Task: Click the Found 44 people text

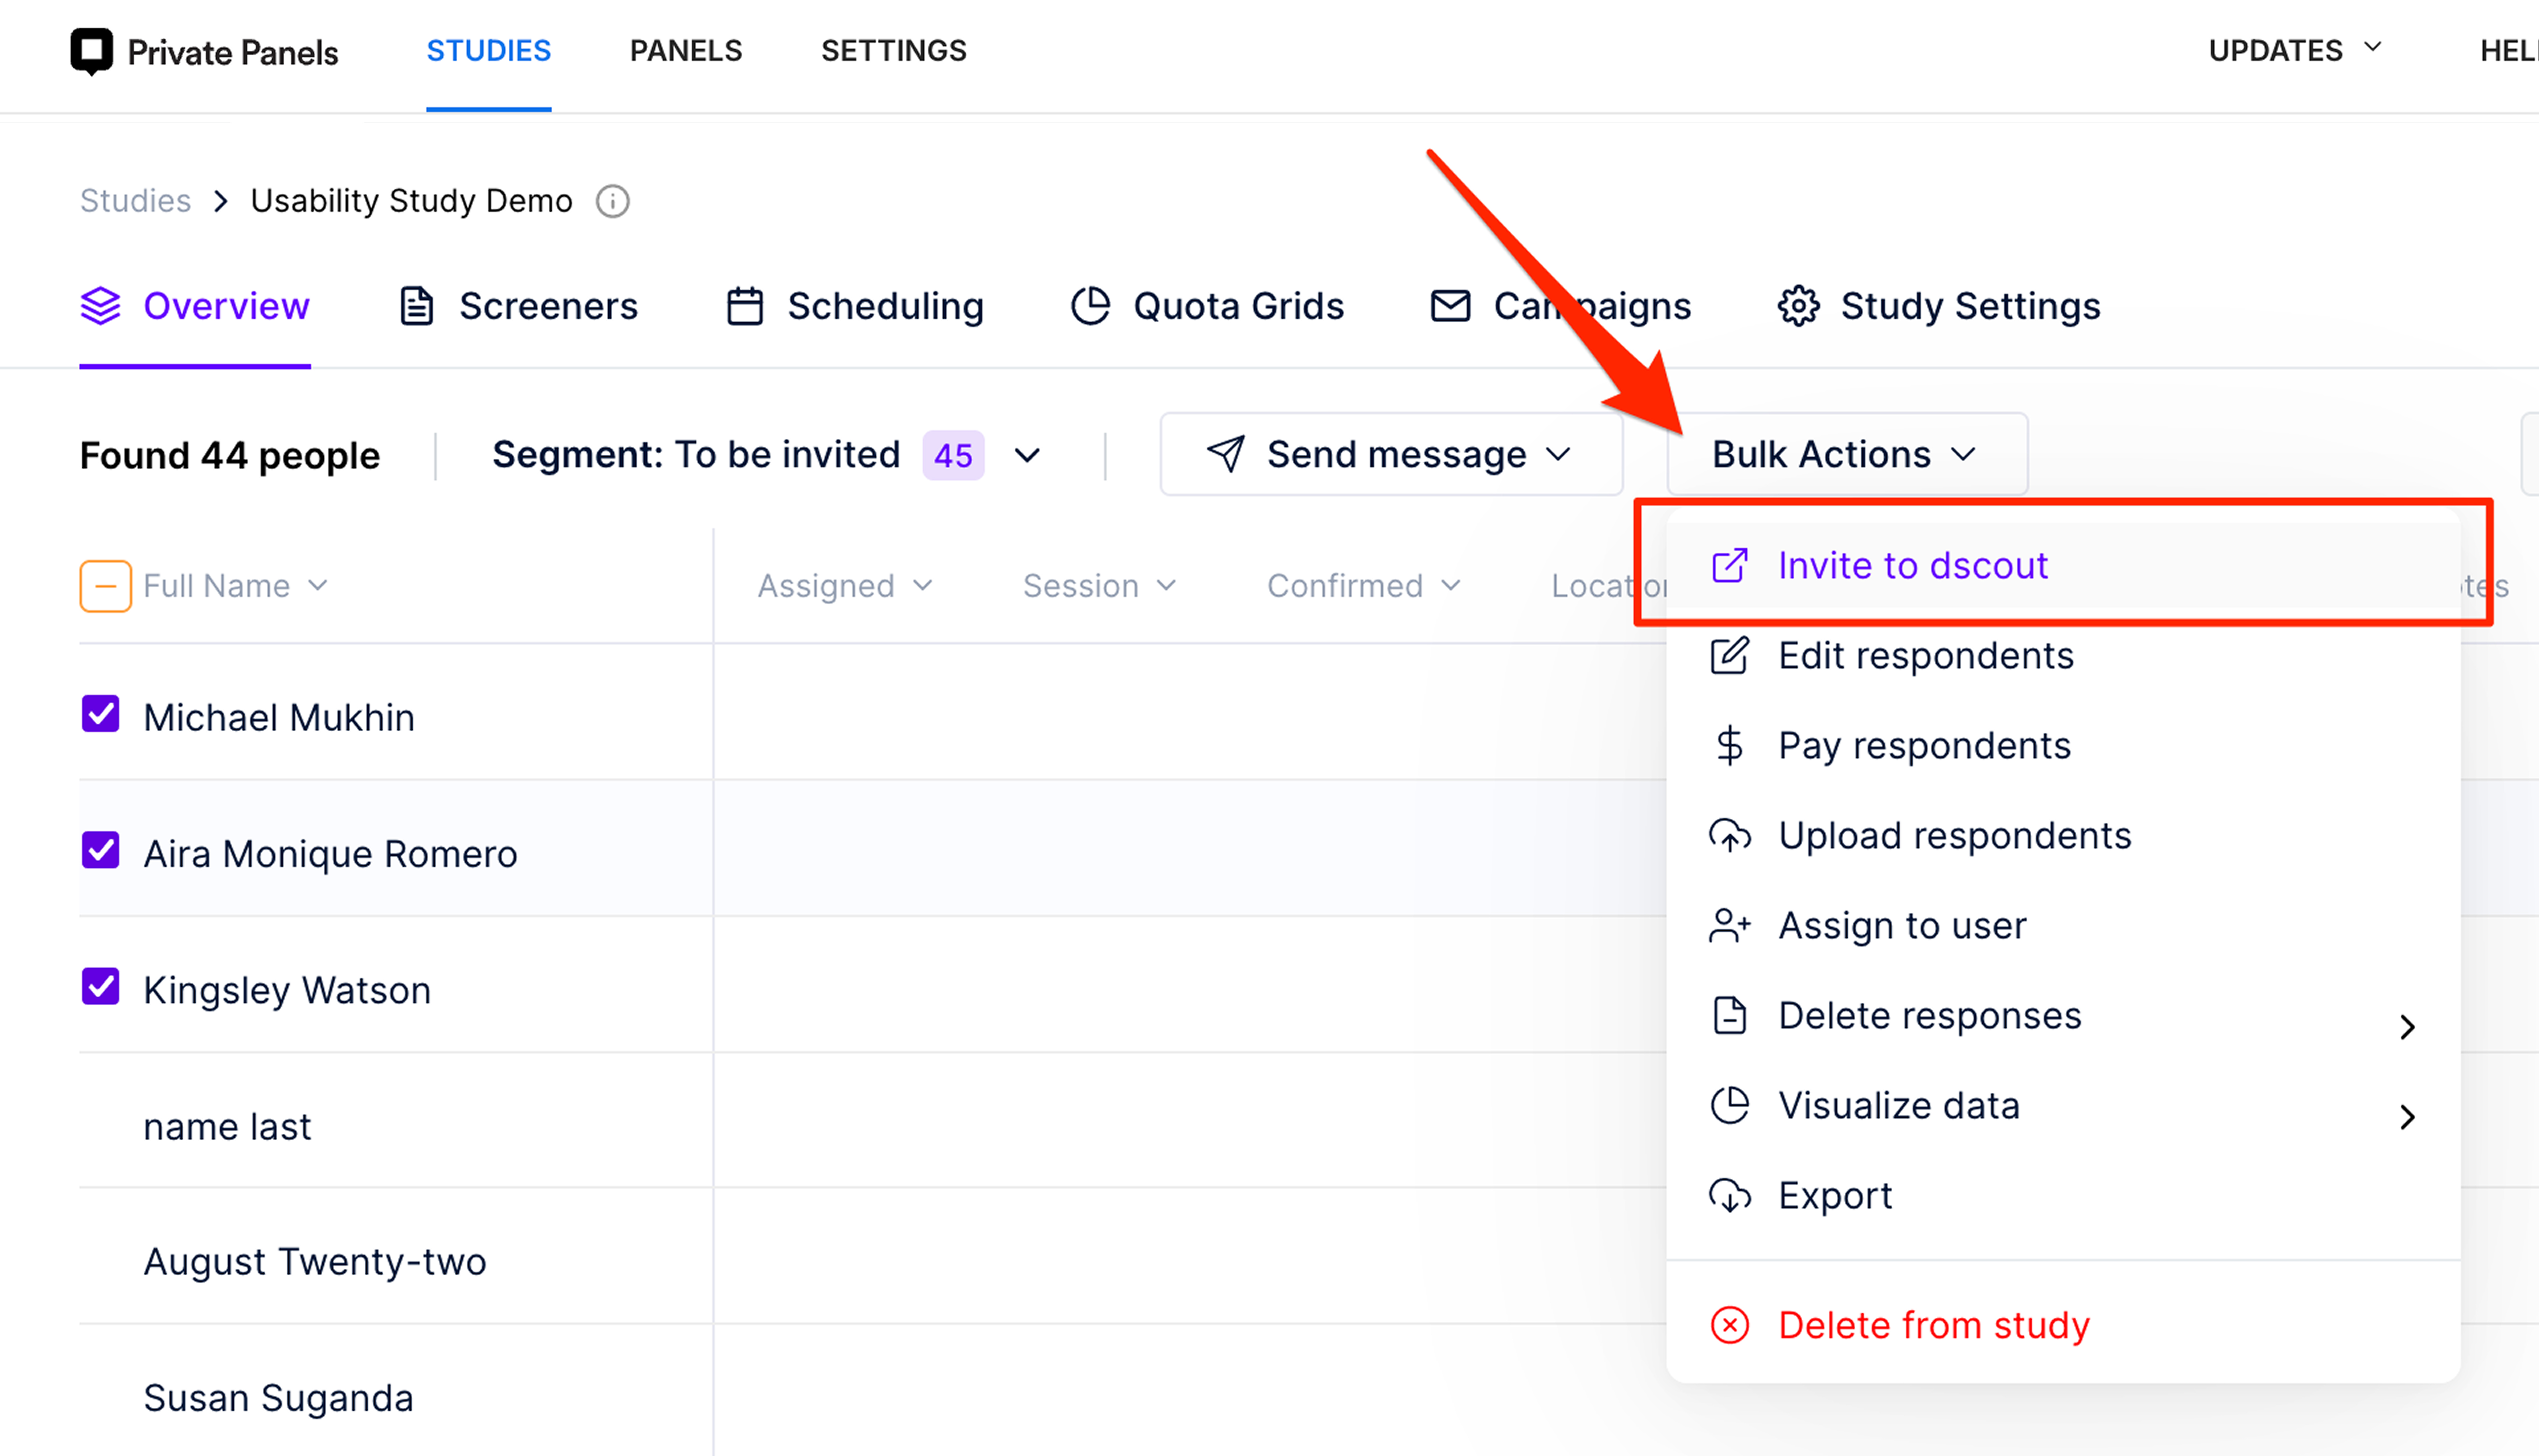Action: pyautogui.click(x=230, y=456)
